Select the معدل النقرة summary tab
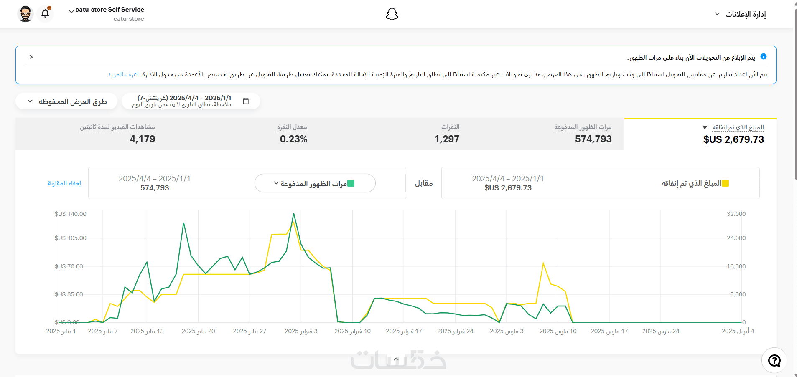Image resolution: width=797 pixels, height=377 pixels. tap(293, 134)
